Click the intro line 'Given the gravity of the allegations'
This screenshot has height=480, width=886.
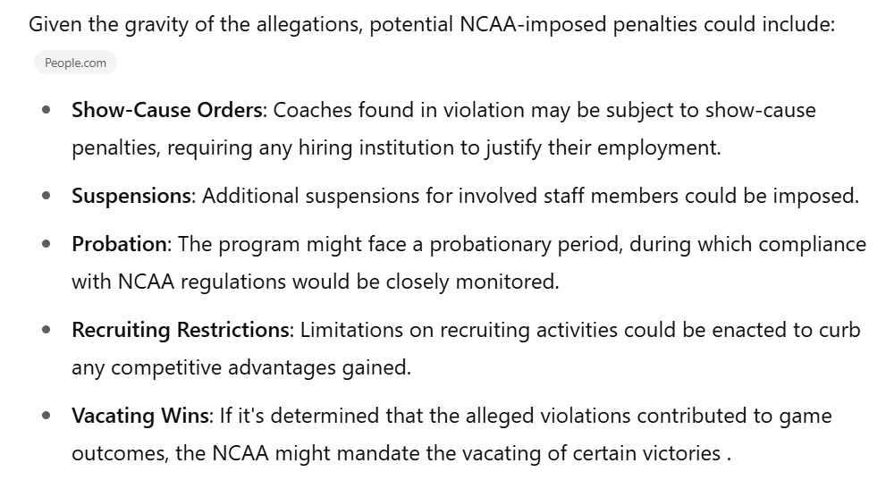tap(196, 25)
